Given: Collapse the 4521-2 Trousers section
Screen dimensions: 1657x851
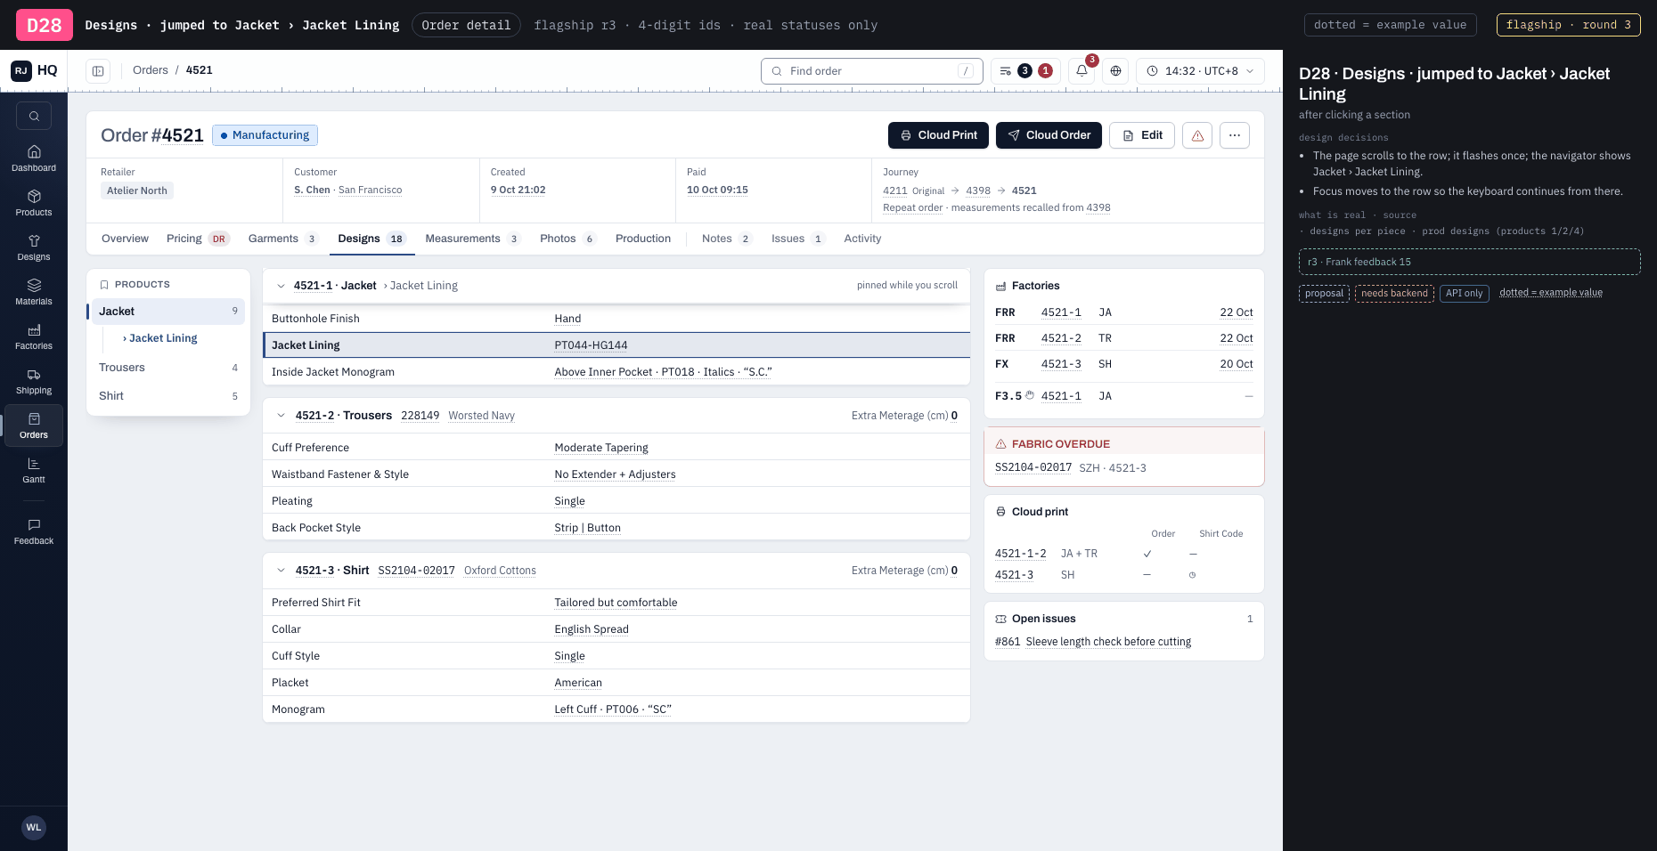Looking at the screenshot, I should pyautogui.click(x=281, y=416).
